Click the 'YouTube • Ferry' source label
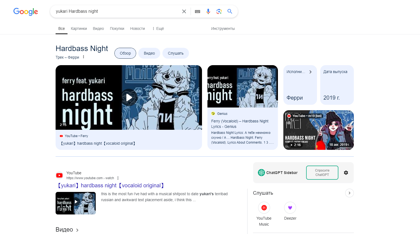Image resolution: width=420 pixels, height=234 pixels. (76, 136)
